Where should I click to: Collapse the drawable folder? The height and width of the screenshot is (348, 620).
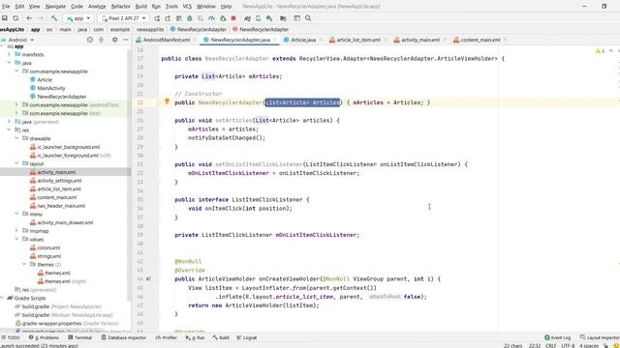(x=16, y=138)
